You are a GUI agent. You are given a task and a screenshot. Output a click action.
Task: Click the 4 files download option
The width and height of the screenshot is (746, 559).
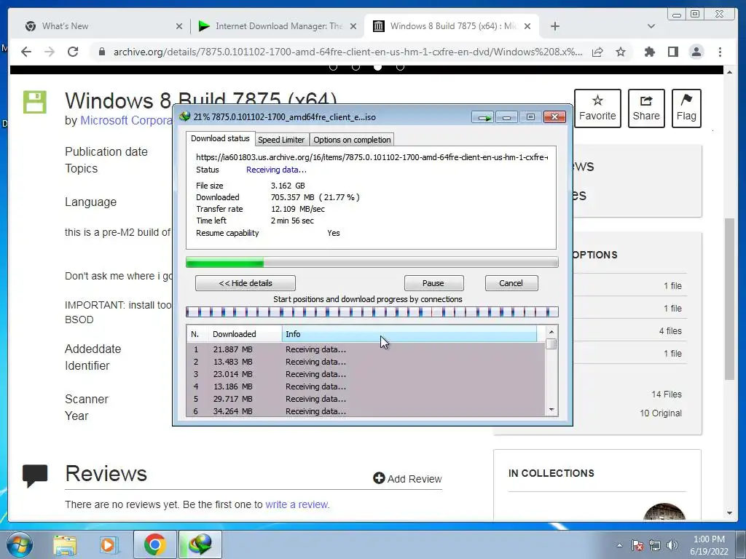670,331
